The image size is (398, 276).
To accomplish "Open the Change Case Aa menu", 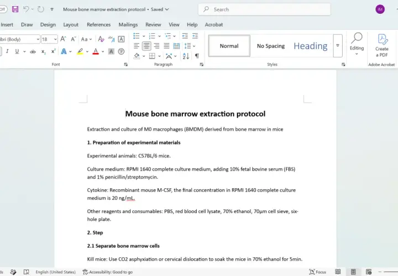I will (86, 39).
